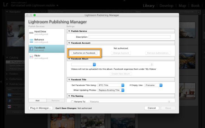The image size is (205, 128).
Task: Collapse the Facebook Title section
Action: [69, 79]
